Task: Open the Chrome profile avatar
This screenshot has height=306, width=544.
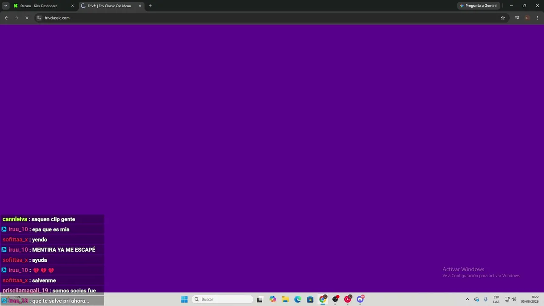Action: click(x=527, y=18)
